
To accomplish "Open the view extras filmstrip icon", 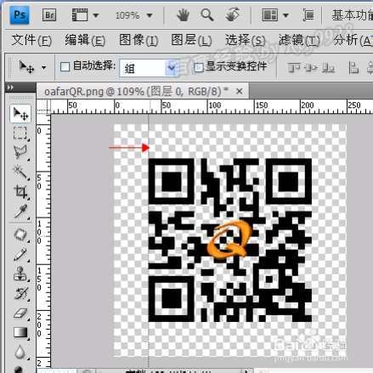I will tap(80, 14).
